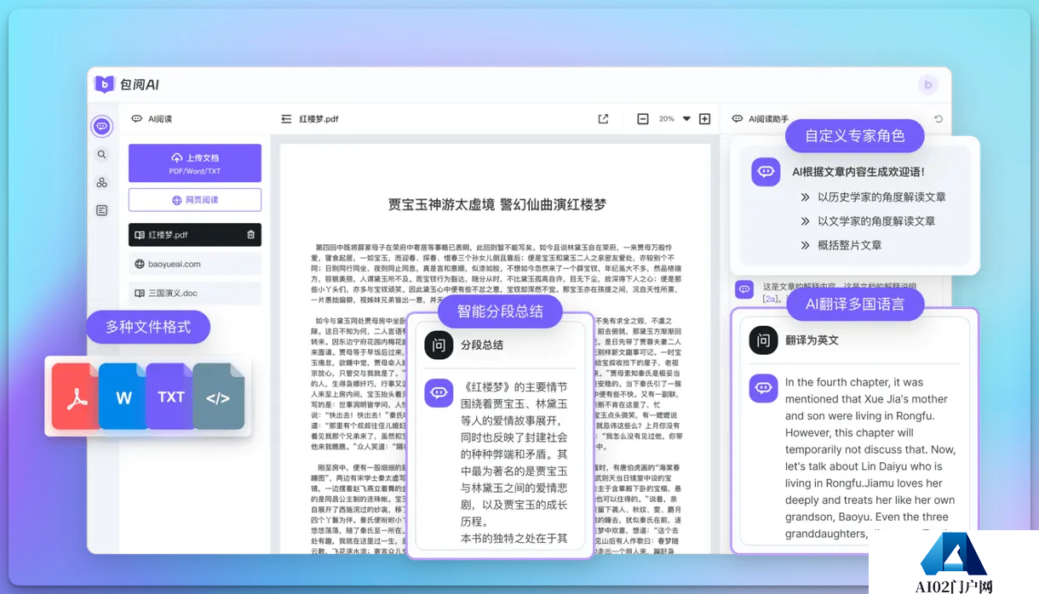
Task: Click the 包阅AI logo icon
Action: (x=104, y=84)
